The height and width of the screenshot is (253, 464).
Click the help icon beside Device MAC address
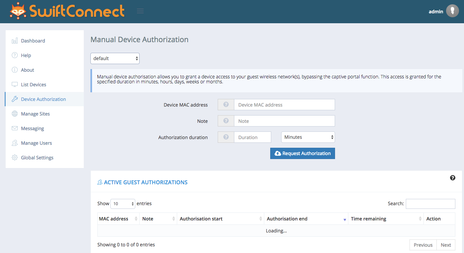pos(226,104)
